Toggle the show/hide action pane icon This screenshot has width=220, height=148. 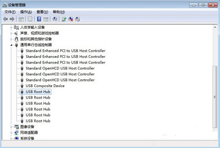(x=46, y=19)
